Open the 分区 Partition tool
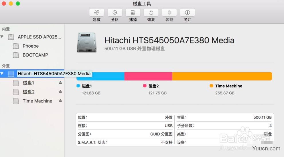This screenshot has width=284, height=157. [115, 12]
